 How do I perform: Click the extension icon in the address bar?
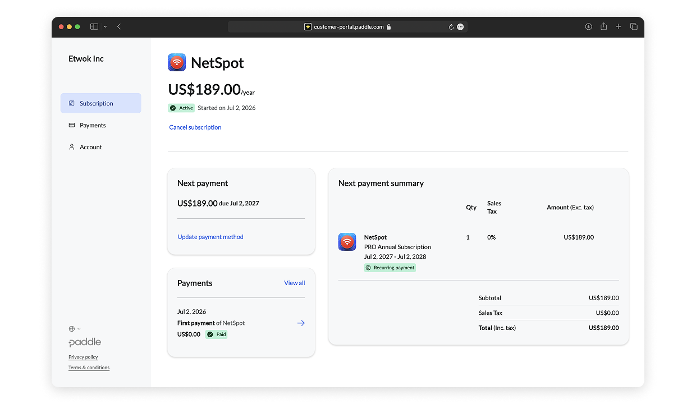coord(308,26)
